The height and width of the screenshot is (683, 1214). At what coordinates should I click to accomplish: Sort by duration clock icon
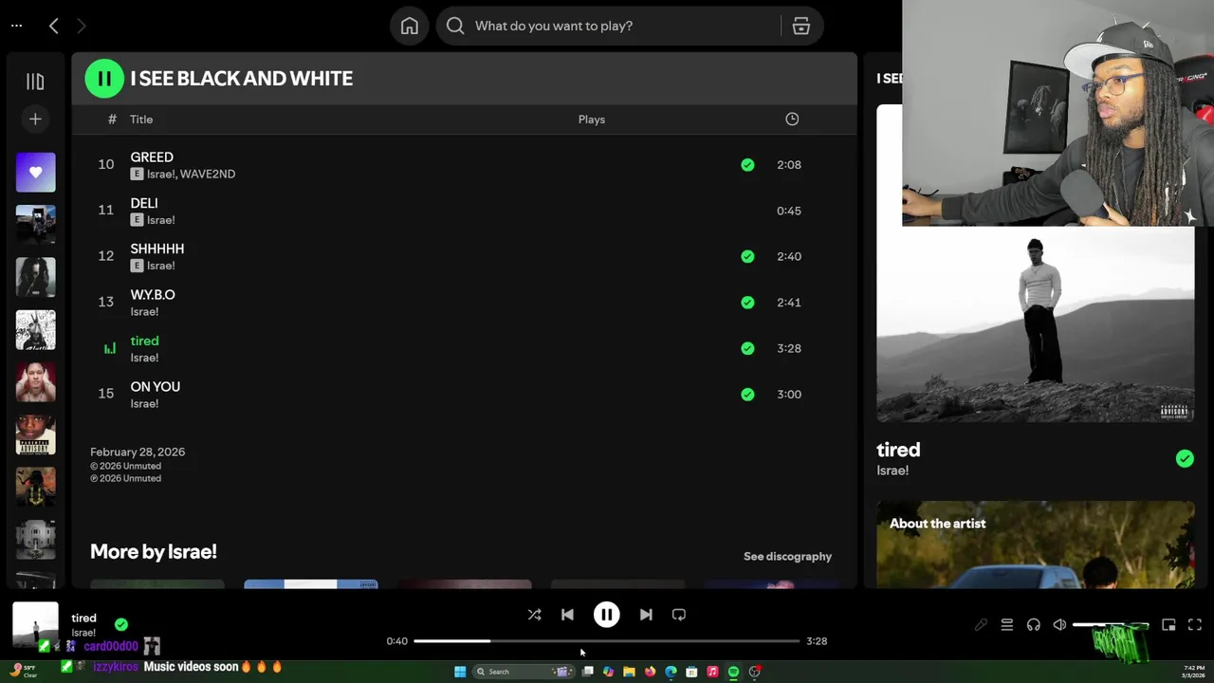pos(792,119)
